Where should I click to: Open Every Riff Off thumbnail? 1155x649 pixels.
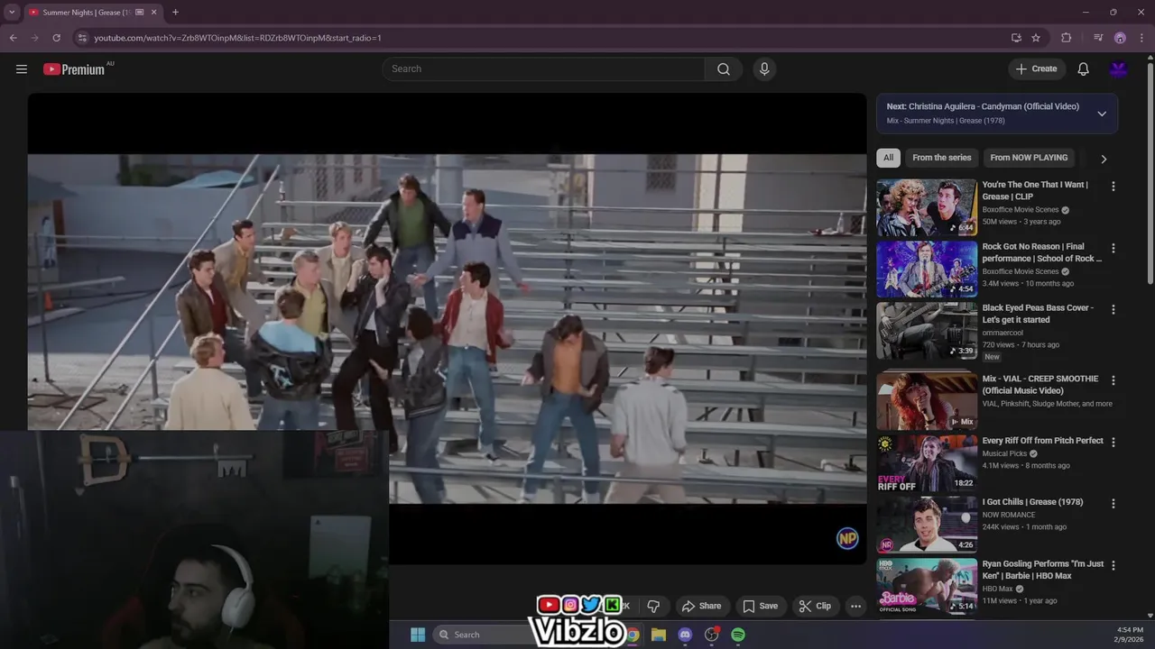coord(927,462)
